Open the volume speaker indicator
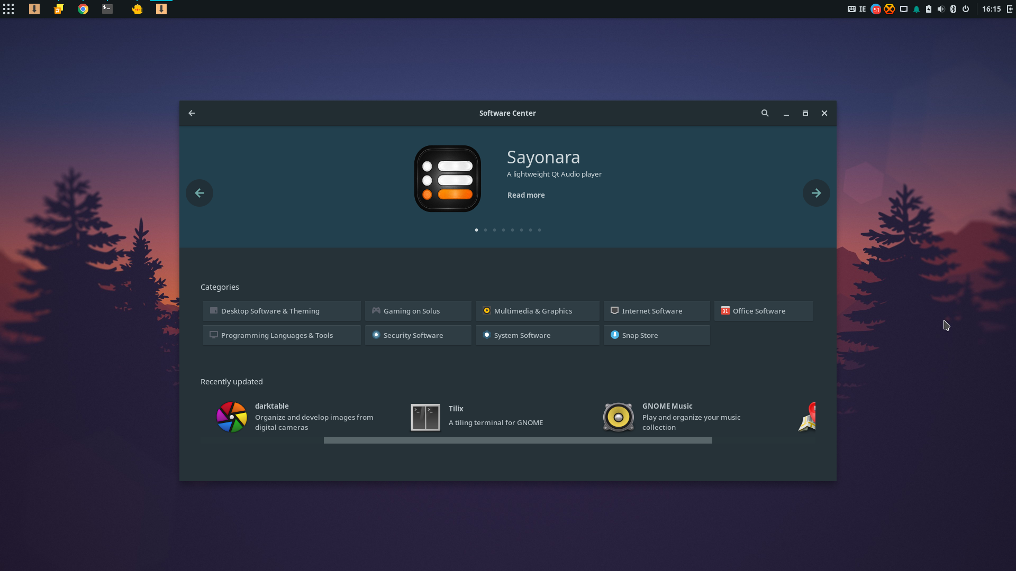The width and height of the screenshot is (1016, 571). (941, 9)
